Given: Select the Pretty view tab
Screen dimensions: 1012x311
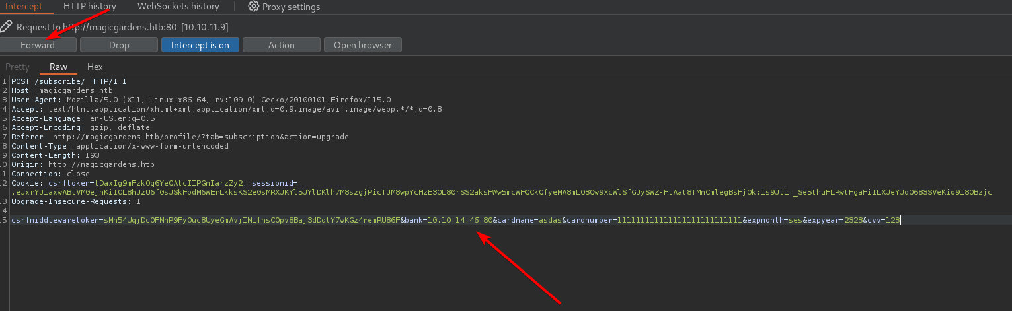Looking at the screenshot, I should [18, 67].
